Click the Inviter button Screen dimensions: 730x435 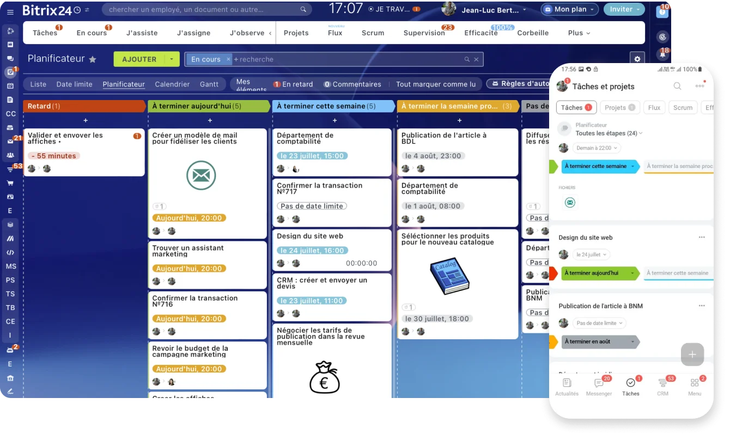(x=624, y=9)
